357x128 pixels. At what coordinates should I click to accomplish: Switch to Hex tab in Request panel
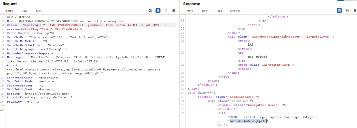38,11
